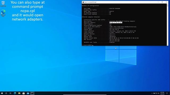Click the 'Lease Obtained' date line

click(x=110, y=31)
